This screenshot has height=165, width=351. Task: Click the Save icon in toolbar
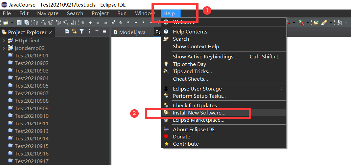pos(19,22)
